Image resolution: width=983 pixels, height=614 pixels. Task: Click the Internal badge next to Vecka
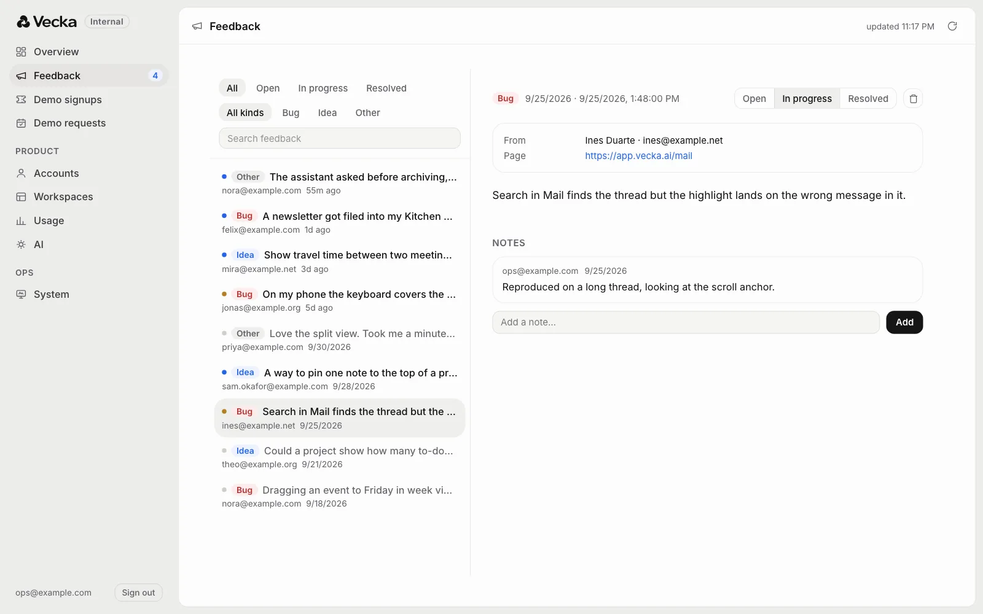107,21
